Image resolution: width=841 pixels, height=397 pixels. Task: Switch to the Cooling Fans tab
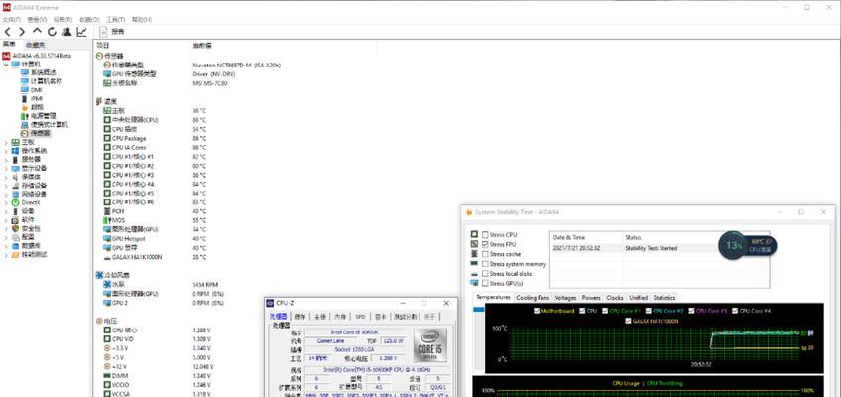click(533, 297)
